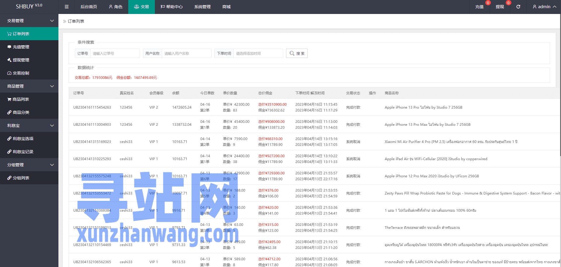Open 利息宝记录 in the sidebar
Screen dimensions: 561x267
click(29, 152)
